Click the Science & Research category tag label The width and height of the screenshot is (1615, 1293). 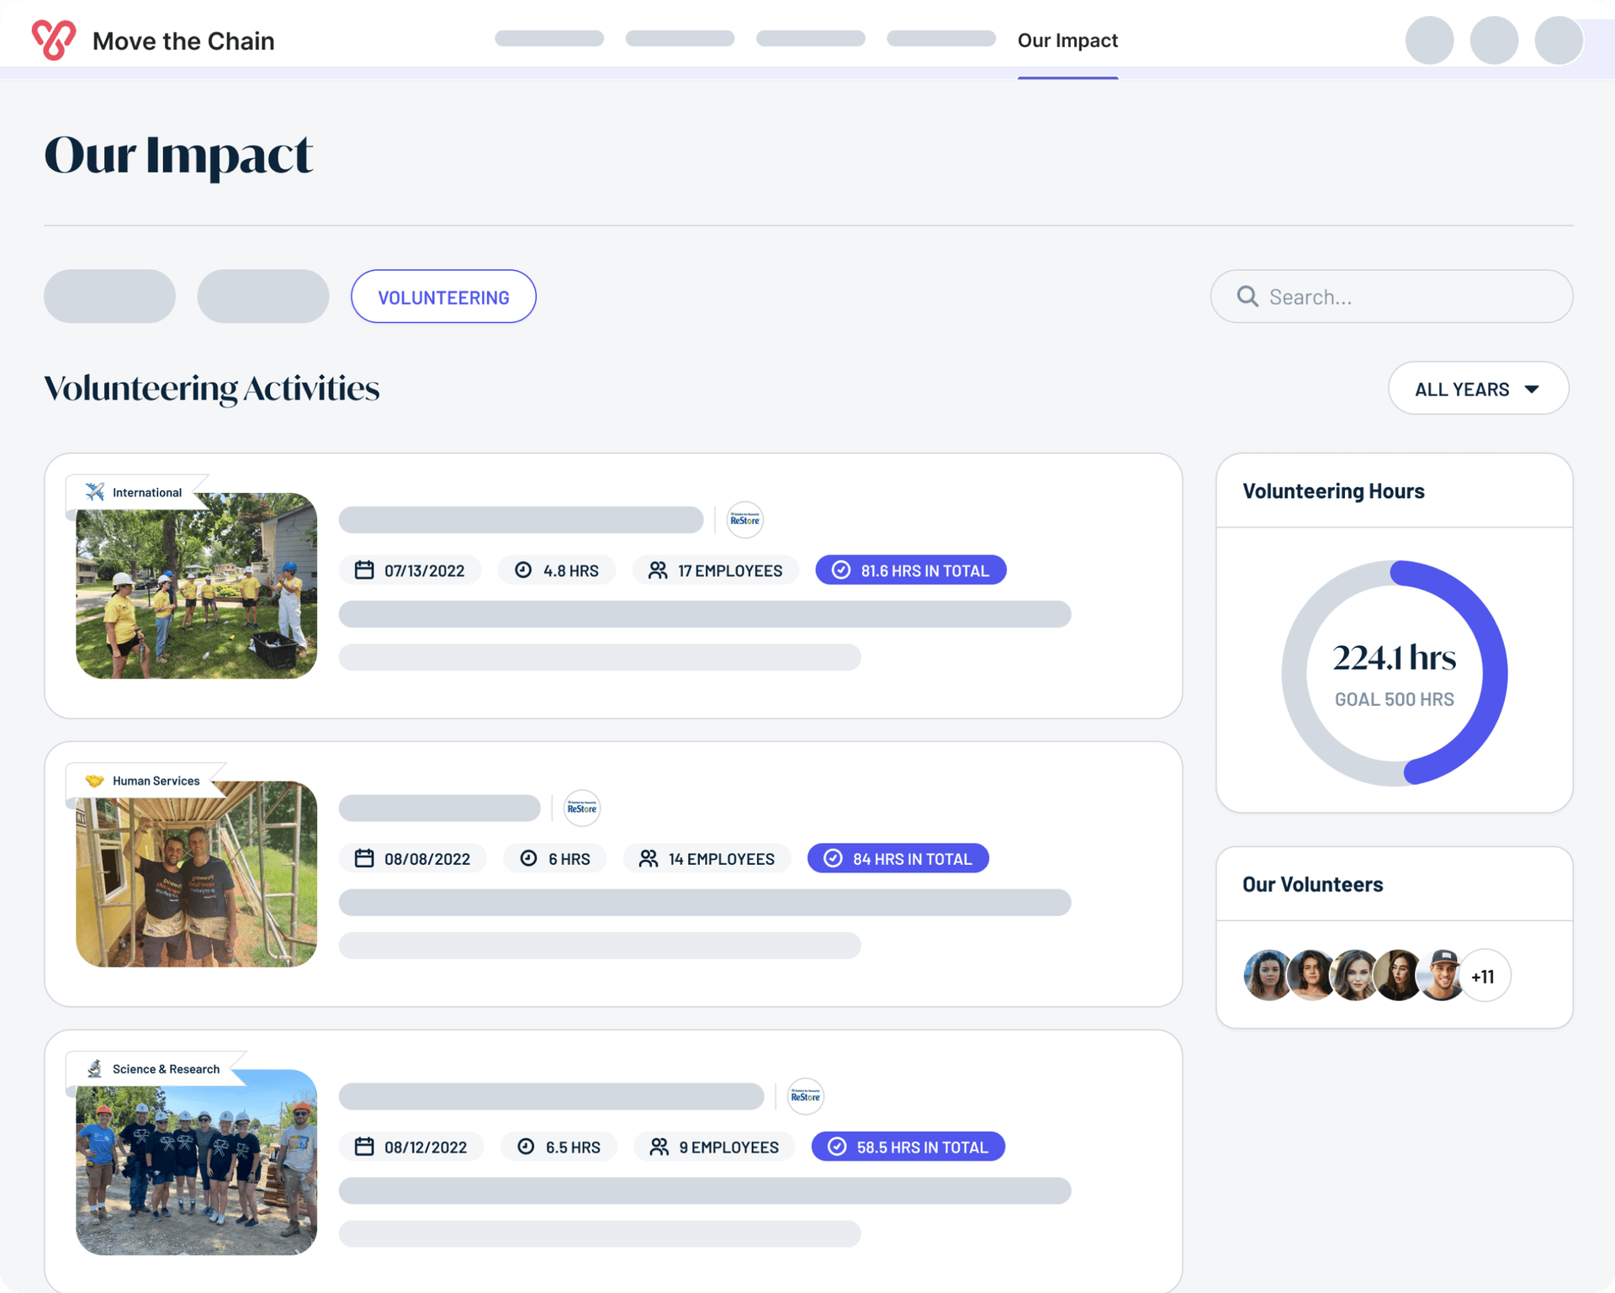coord(166,1068)
